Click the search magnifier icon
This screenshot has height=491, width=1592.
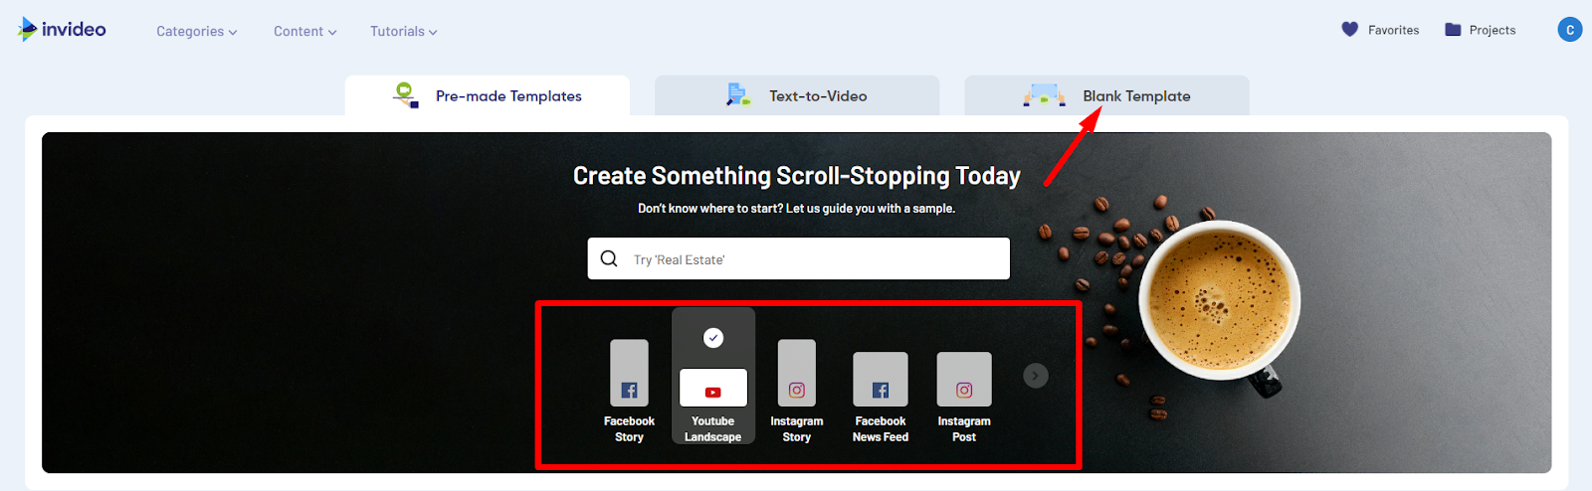pyautogui.click(x=609, y=258)
